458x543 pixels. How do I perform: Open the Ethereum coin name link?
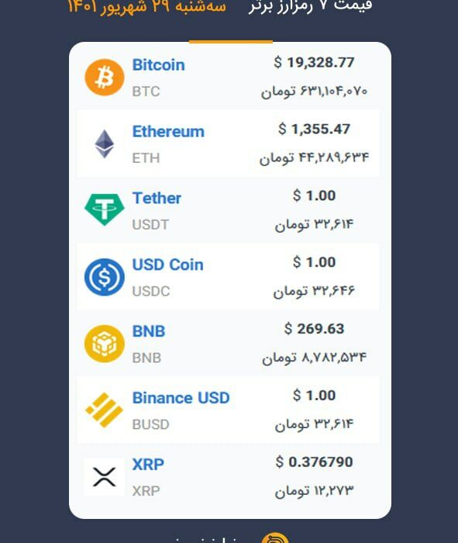(x=168, y=132)
